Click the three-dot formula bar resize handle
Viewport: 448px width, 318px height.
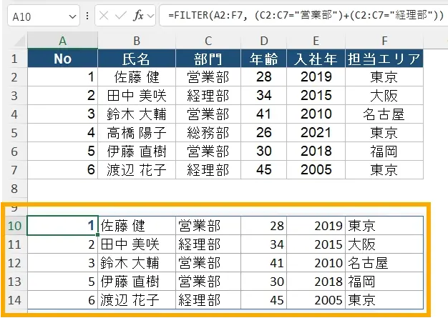[87, 16]
